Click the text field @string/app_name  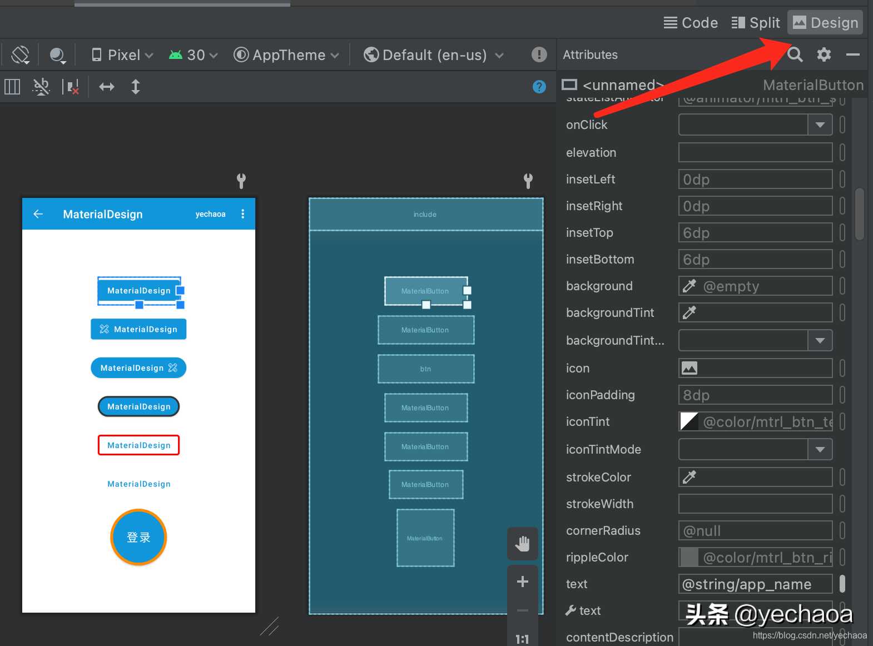pos(755,584)
